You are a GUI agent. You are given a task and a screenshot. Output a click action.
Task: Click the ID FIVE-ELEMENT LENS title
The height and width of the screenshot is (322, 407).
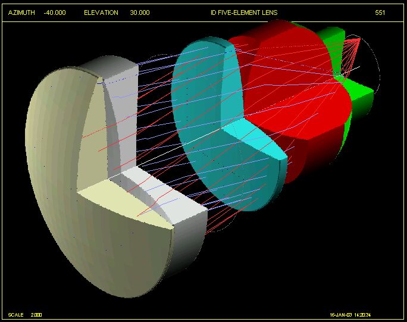pyautogui.click(x=244, y=12)
